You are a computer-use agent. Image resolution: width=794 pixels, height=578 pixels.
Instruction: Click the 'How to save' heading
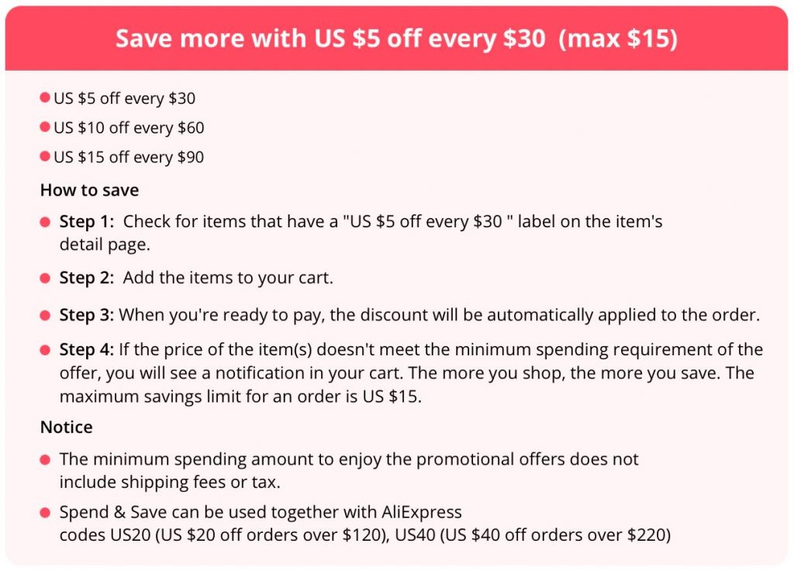[x=90, y=190]
